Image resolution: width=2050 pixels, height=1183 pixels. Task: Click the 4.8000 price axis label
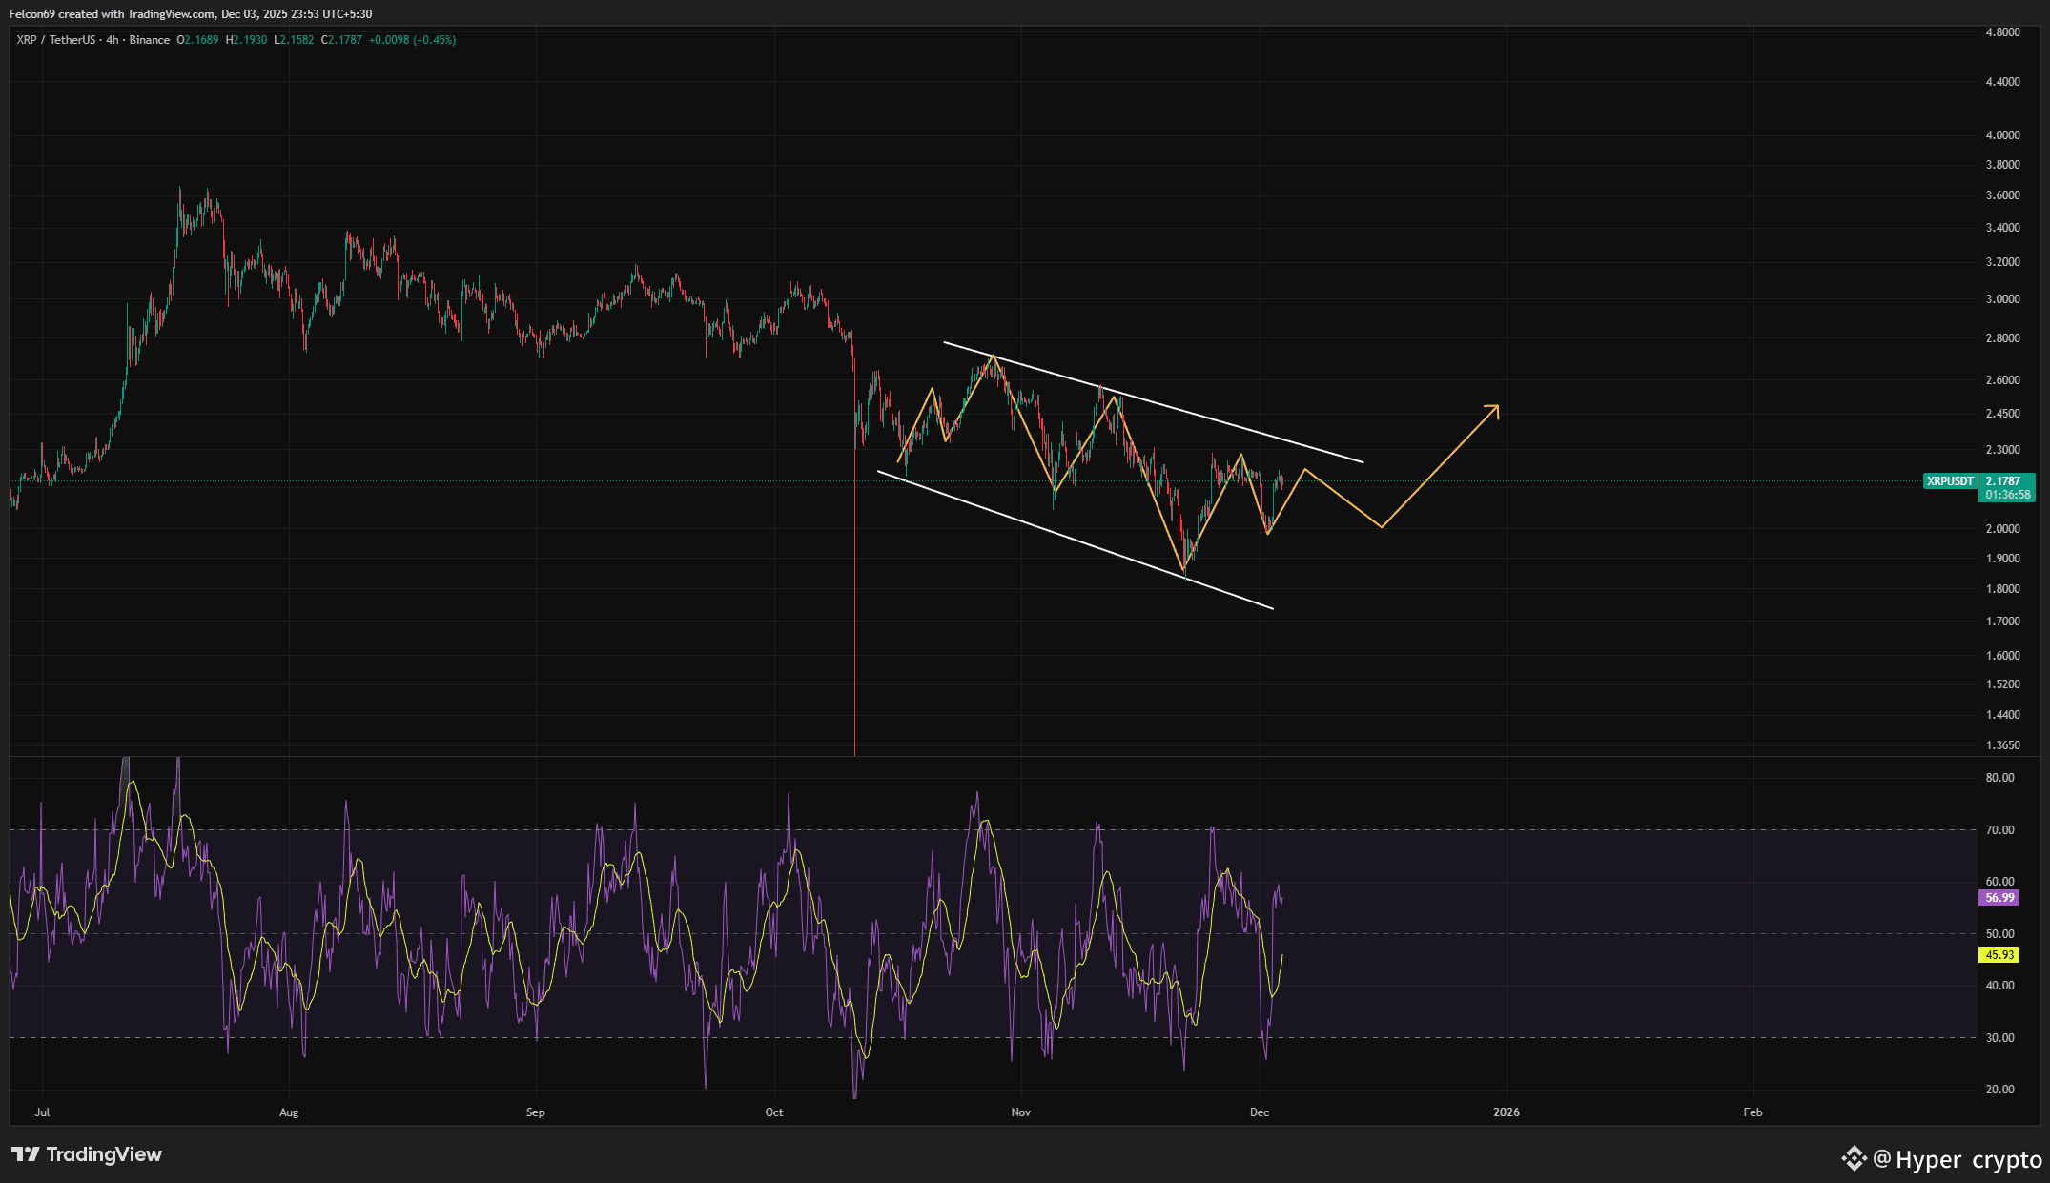coord(2002,32)
